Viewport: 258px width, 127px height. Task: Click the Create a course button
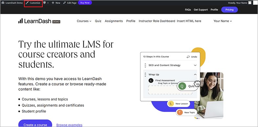click(35, 125)
